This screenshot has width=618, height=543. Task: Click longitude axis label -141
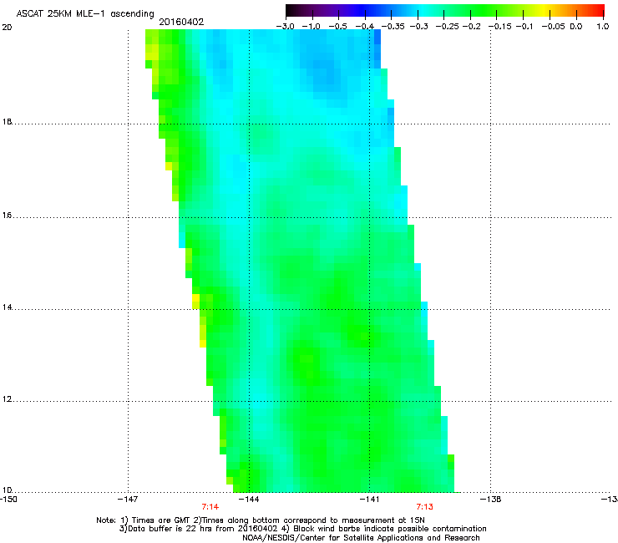(369, 500)
